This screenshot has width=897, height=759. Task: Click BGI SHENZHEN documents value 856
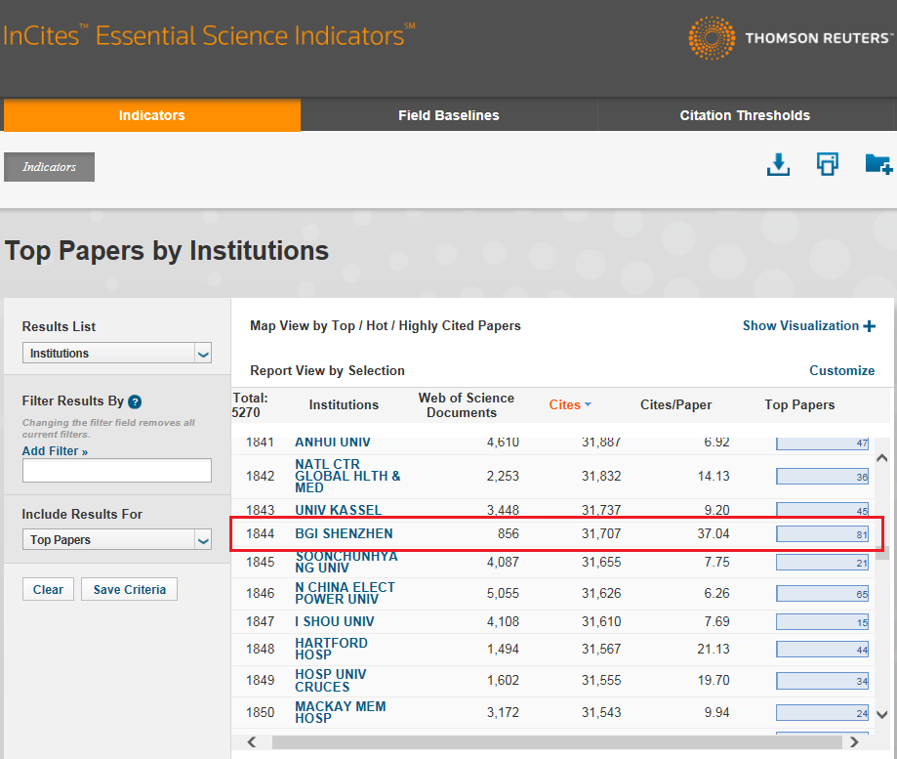tap(508, 533)
